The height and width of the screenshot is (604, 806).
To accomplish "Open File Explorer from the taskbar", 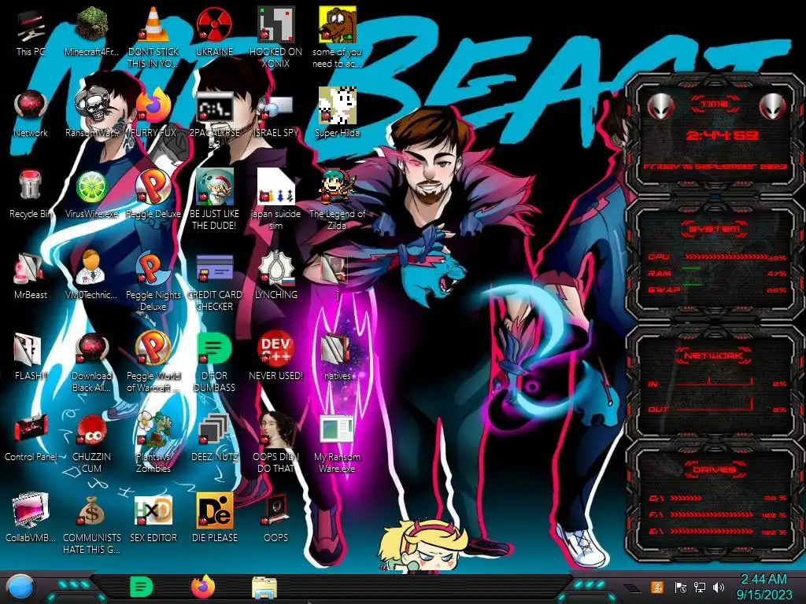I will (264, 588).
